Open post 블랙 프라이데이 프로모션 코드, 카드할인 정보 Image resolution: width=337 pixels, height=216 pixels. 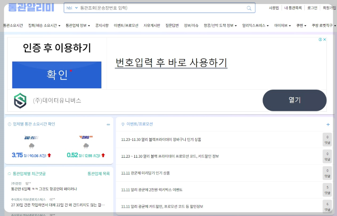pos(170,156)
